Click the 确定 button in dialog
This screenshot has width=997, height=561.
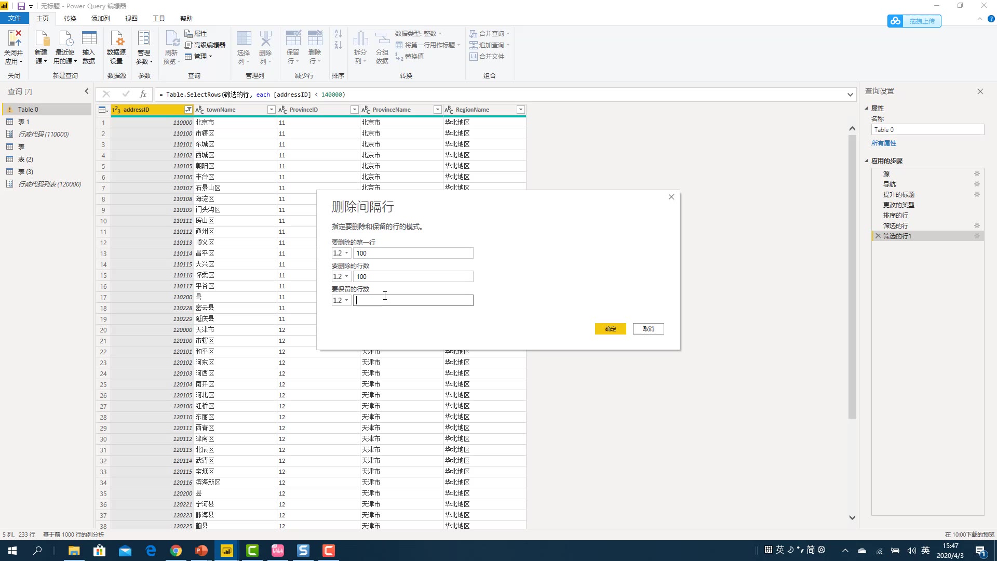pos(610,329)
